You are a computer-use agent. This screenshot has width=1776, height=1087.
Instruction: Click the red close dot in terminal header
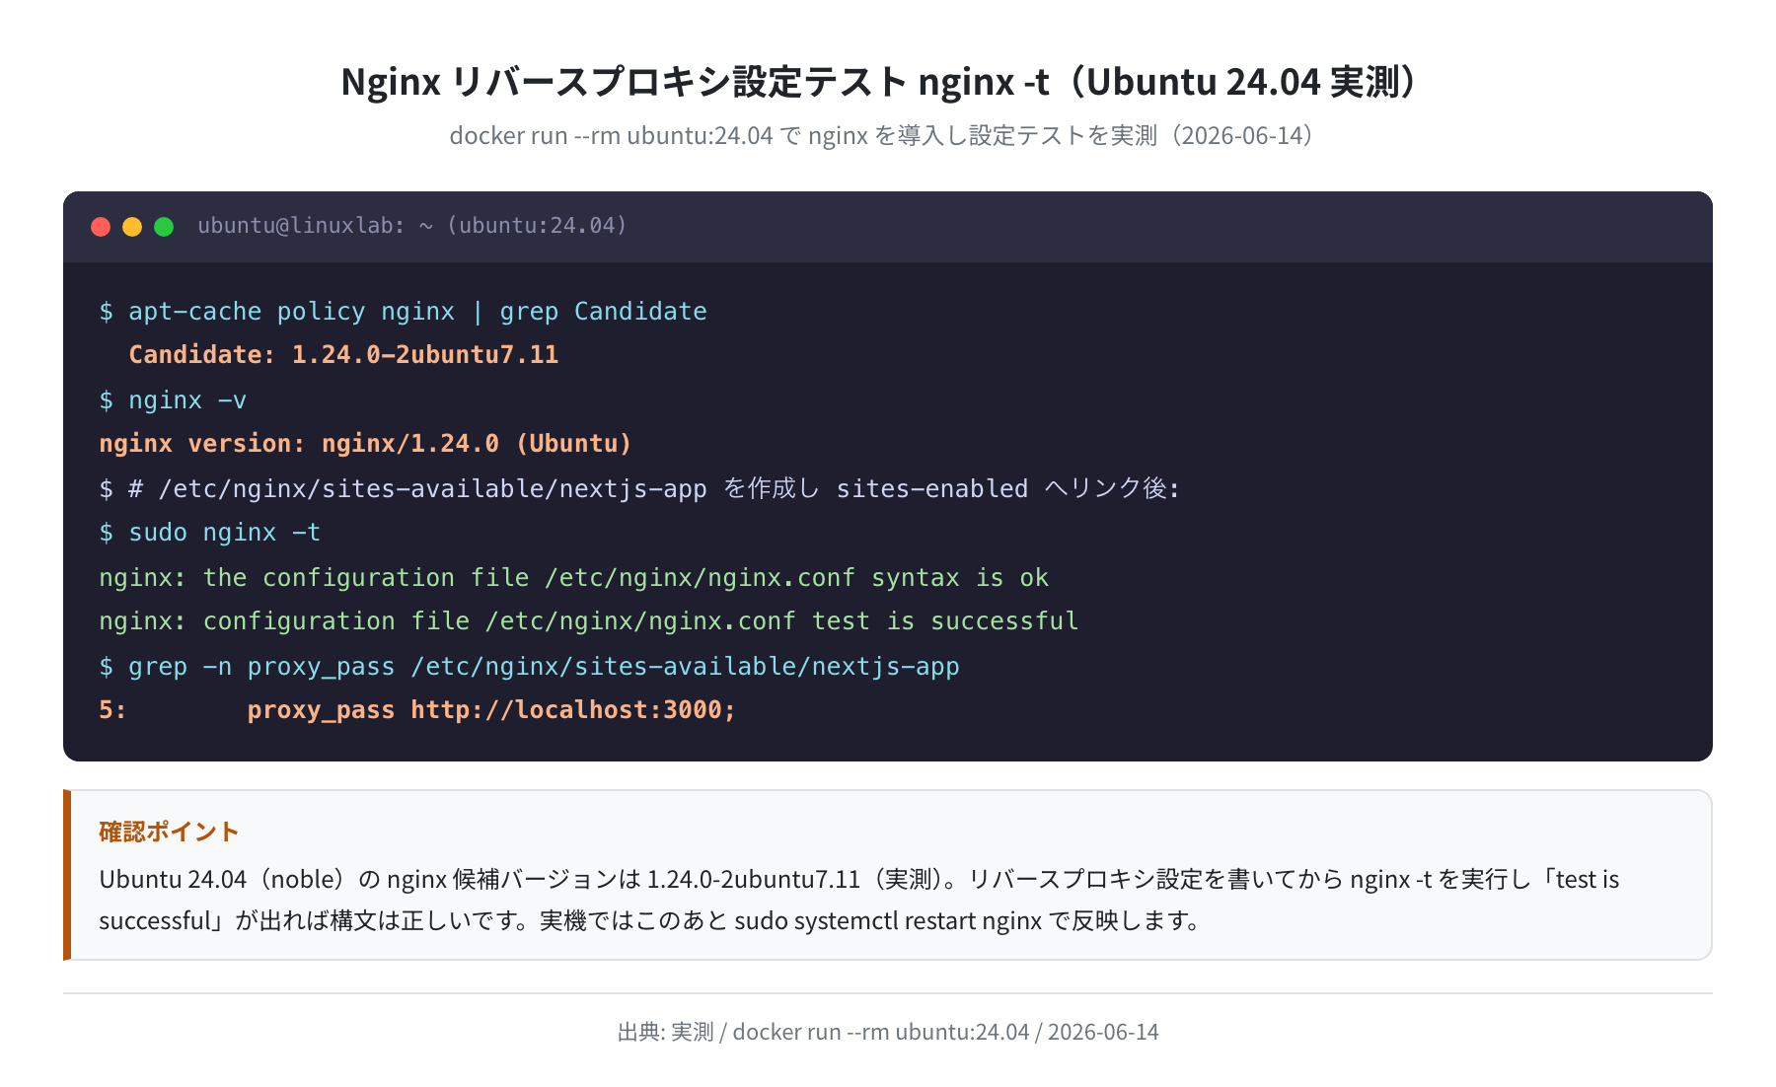pyautogui.click(x=101, y=227)
